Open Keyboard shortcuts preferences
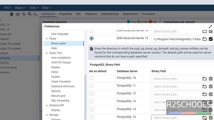Viewport: 214px width, 120px height. pos(63,86)
